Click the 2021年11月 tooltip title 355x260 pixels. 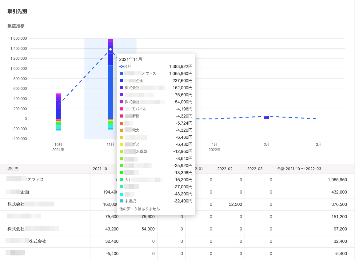(131, 59)
